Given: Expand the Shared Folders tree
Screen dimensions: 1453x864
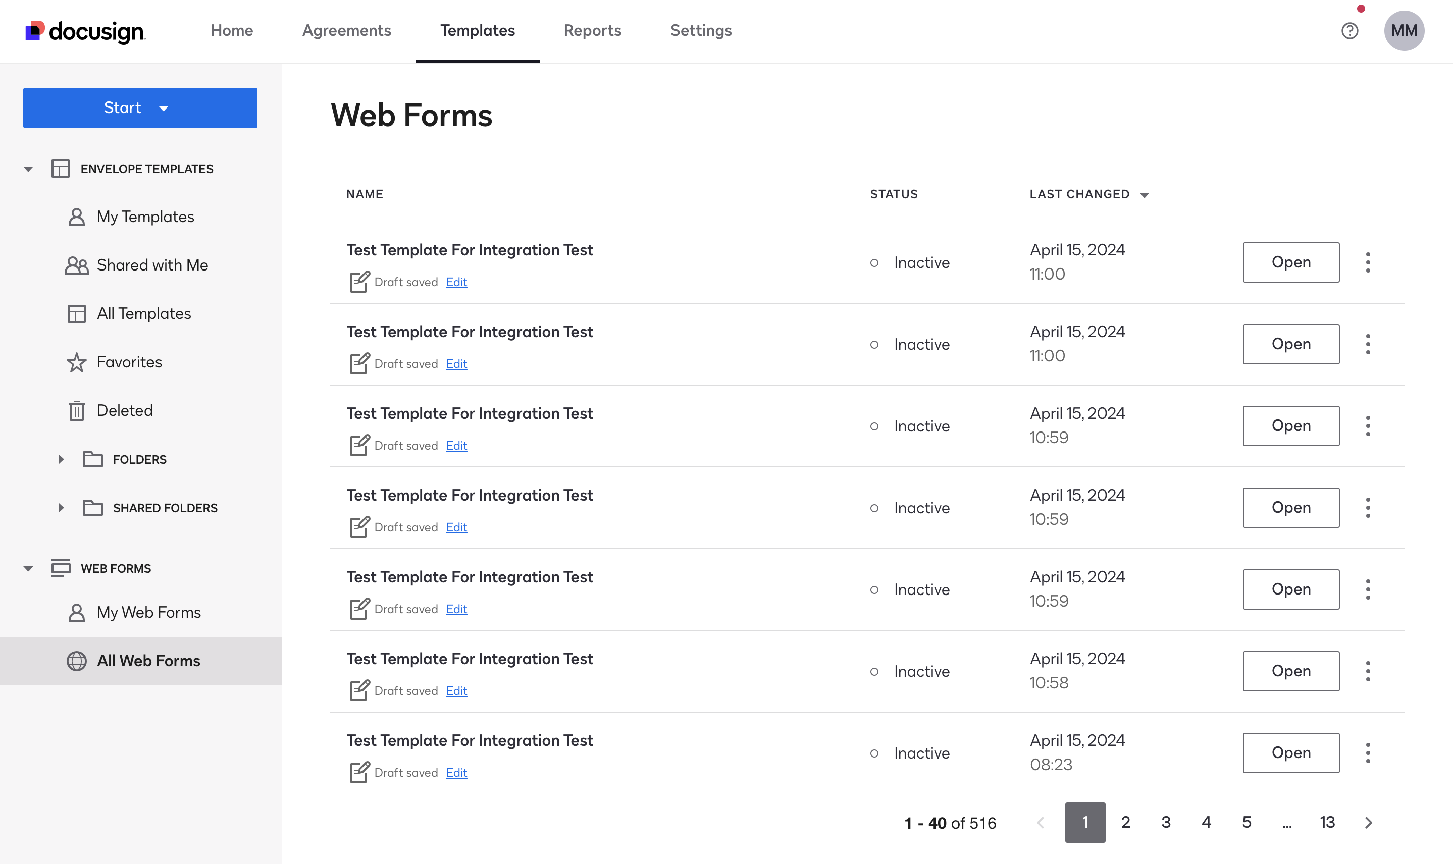Looking at the screenshot, I should tap(61, 508).
